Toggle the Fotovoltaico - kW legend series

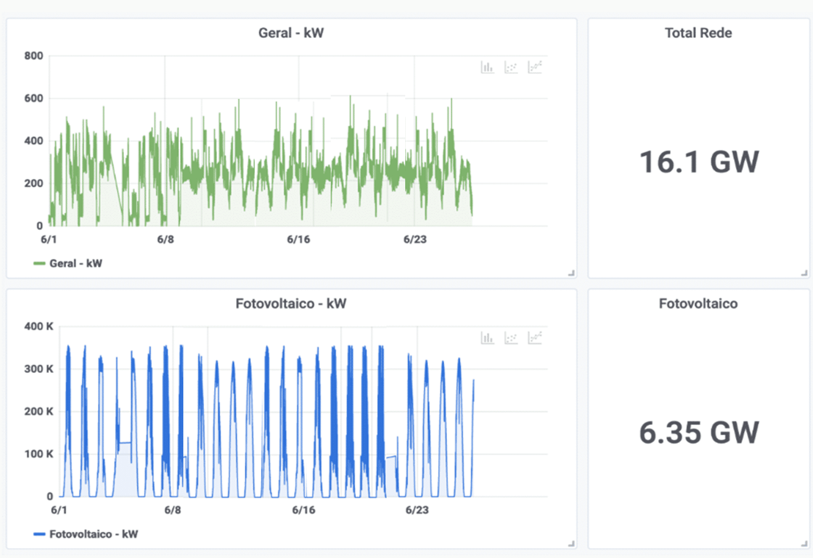[93, 534]
